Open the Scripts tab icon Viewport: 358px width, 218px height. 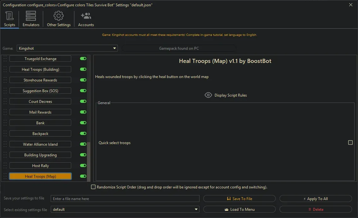click(9, 16)
